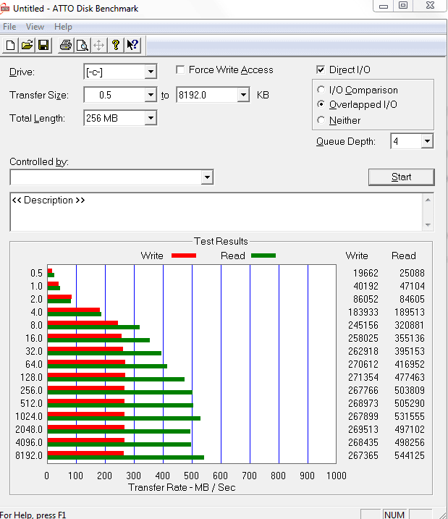The height and width of the screenshot is (519, 448).
Task: Activate context help arrow-question icon
Action: 132,45
